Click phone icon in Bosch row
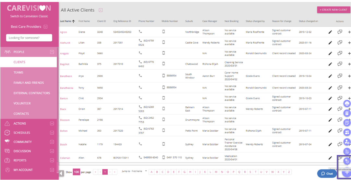The image size is (351, 180). click(x=140, y=144)
